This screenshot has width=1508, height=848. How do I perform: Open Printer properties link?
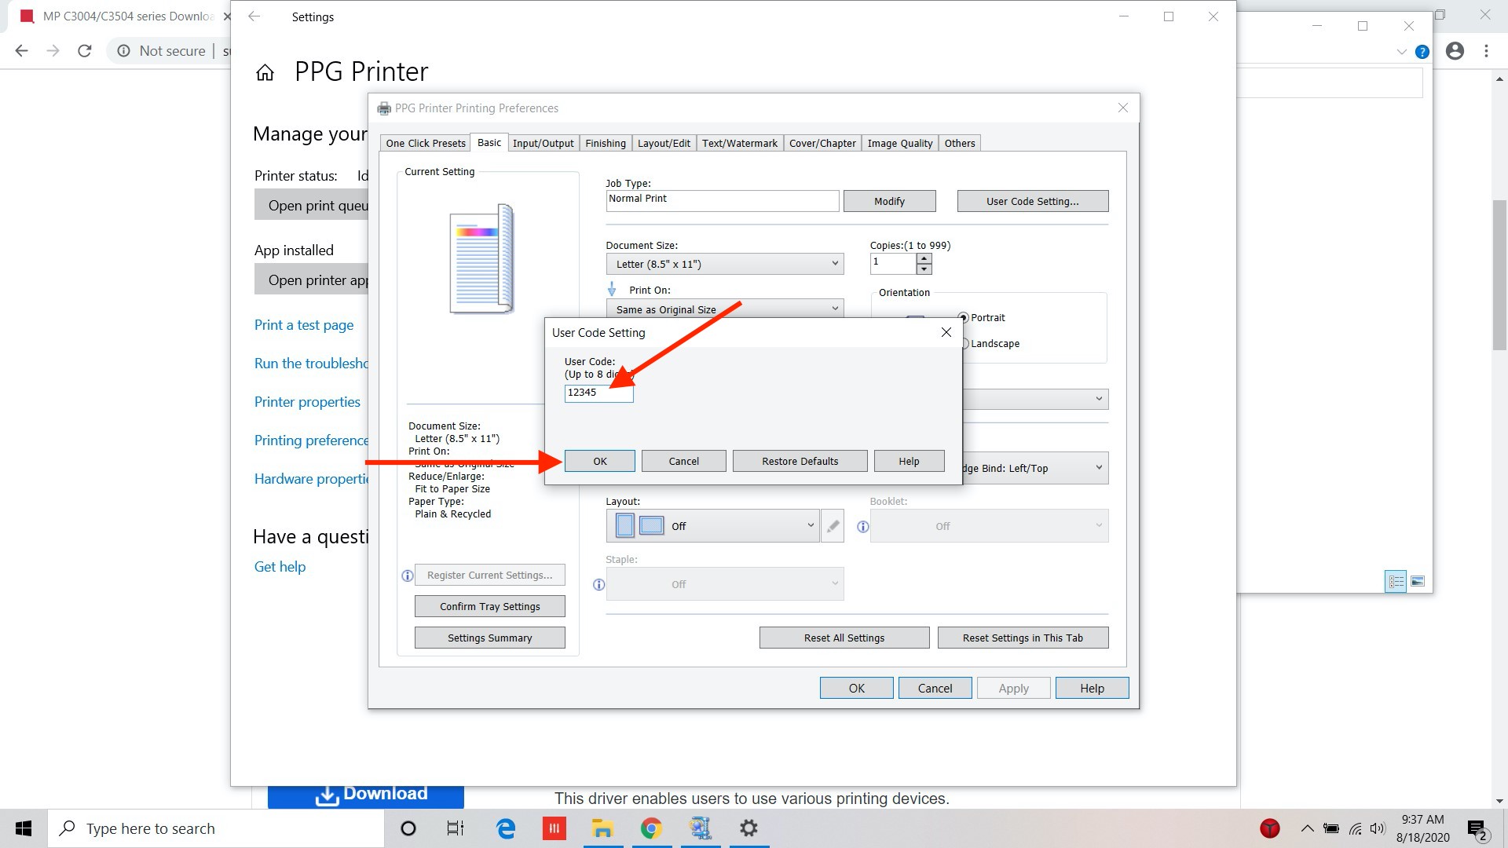[x=307, y=402]
